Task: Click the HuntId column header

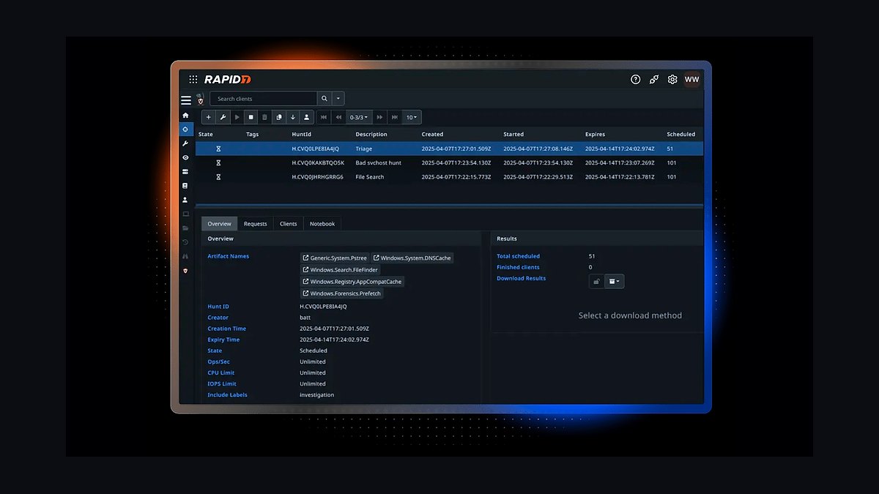Action: (x=302, y=134)
